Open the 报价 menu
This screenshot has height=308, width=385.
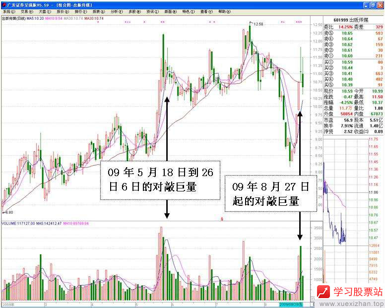click(63, 11)
